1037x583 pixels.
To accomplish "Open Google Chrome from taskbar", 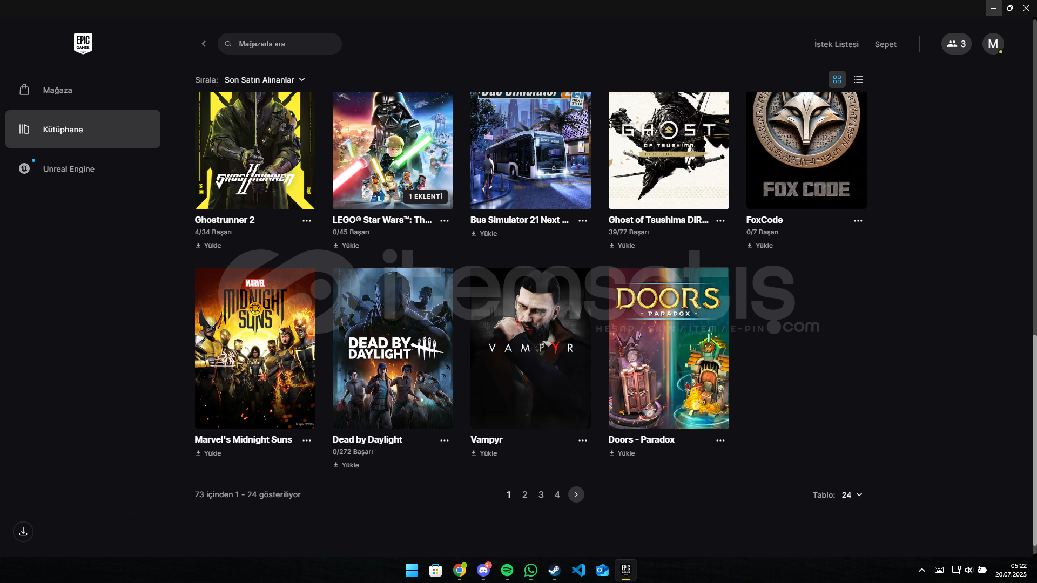I will [460, 570].
